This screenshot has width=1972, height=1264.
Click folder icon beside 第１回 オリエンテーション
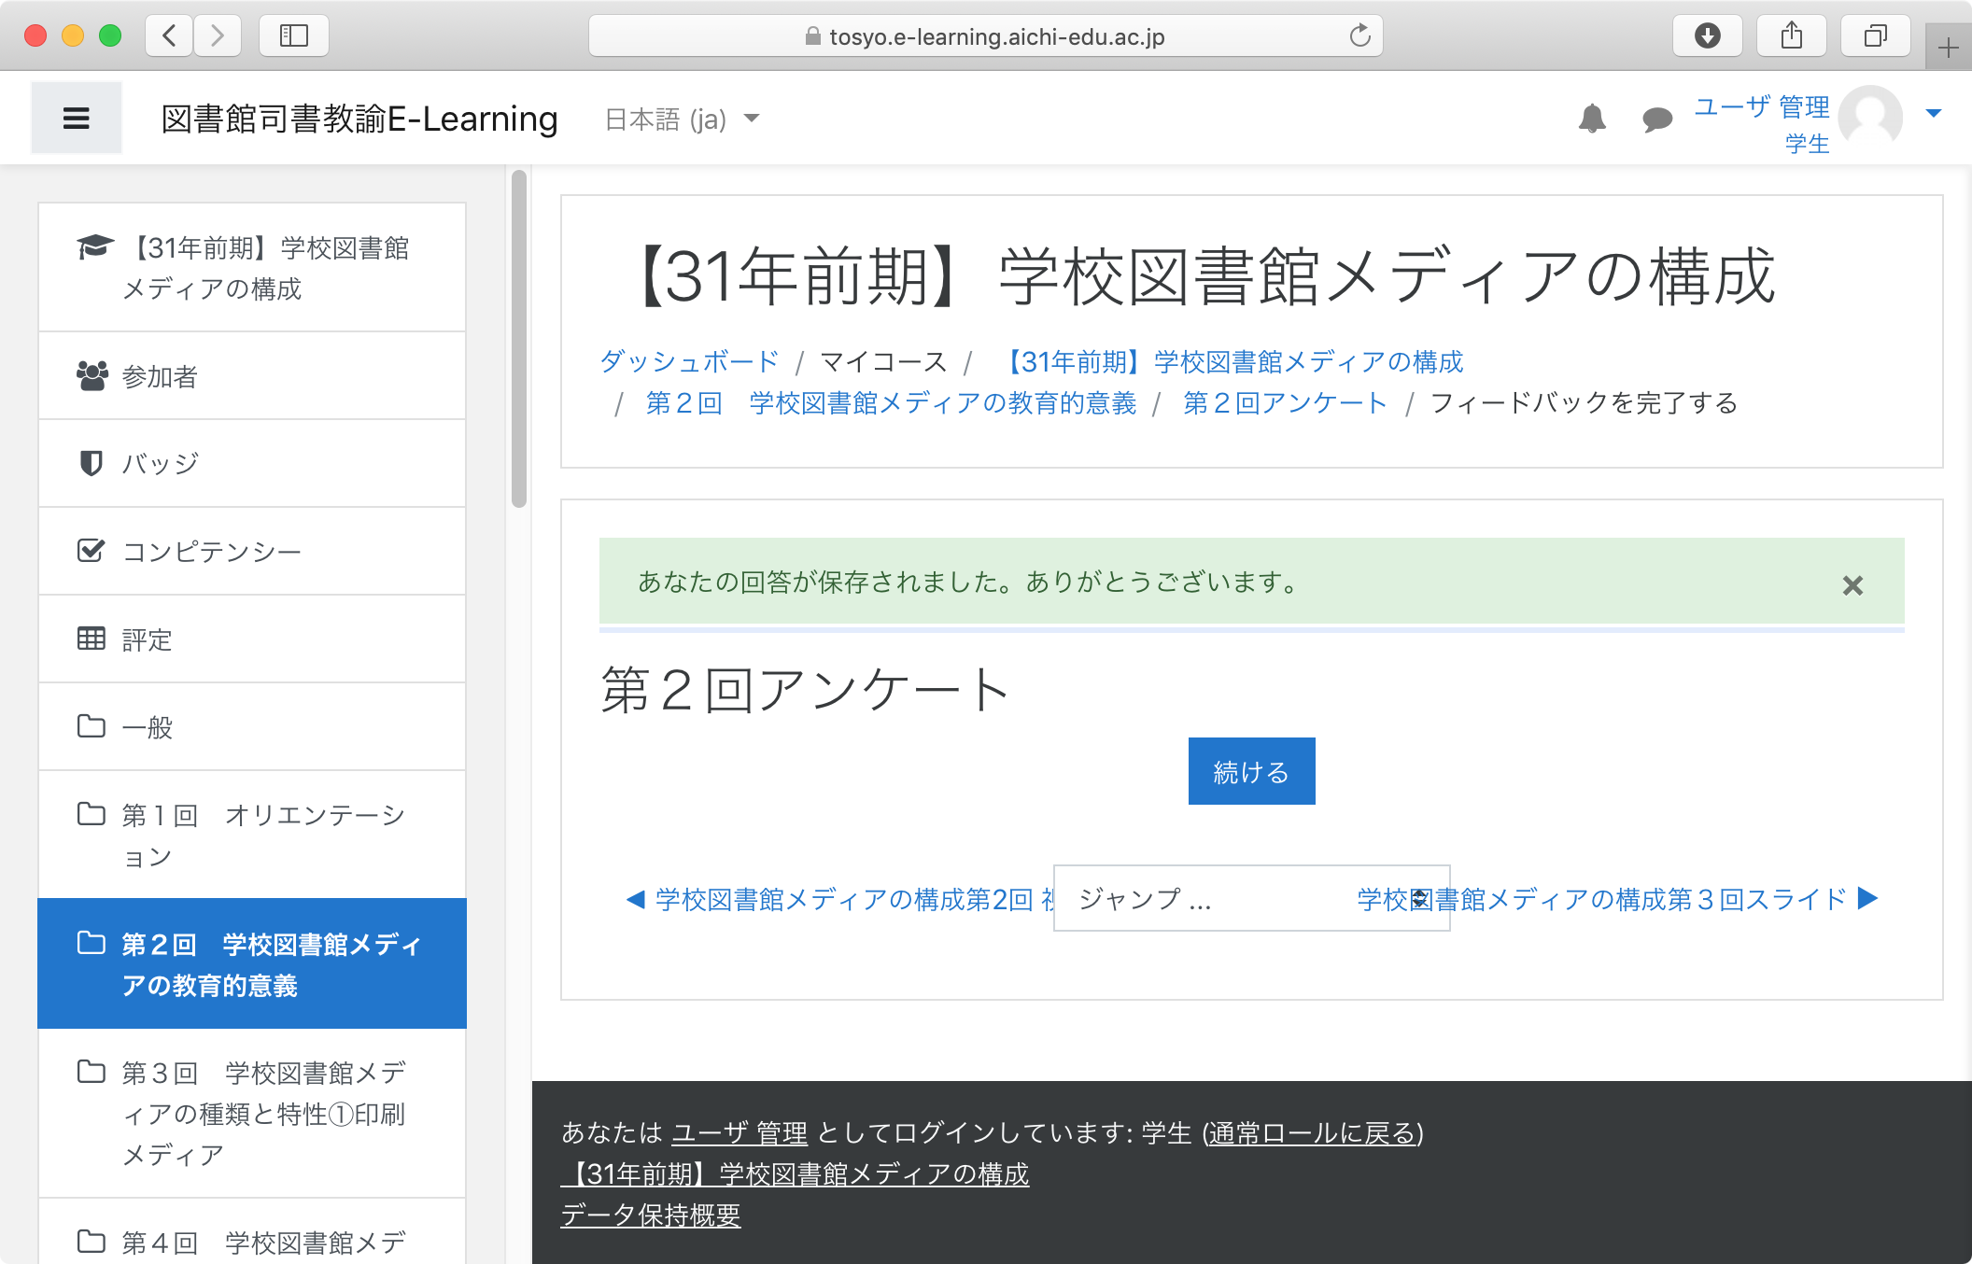tap(91, 813)
